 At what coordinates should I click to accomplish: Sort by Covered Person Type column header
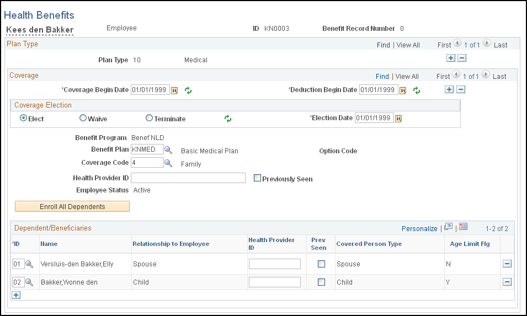pyautogui.click(x=369, y=244)
